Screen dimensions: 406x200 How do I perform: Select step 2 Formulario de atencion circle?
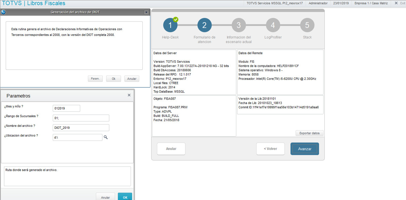[205, 25]
